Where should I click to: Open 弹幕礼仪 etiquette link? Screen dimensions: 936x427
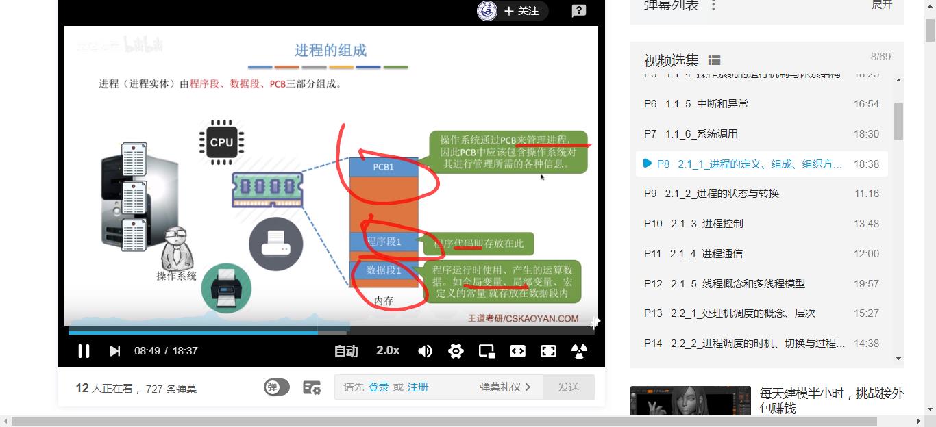tap(505, 387)
